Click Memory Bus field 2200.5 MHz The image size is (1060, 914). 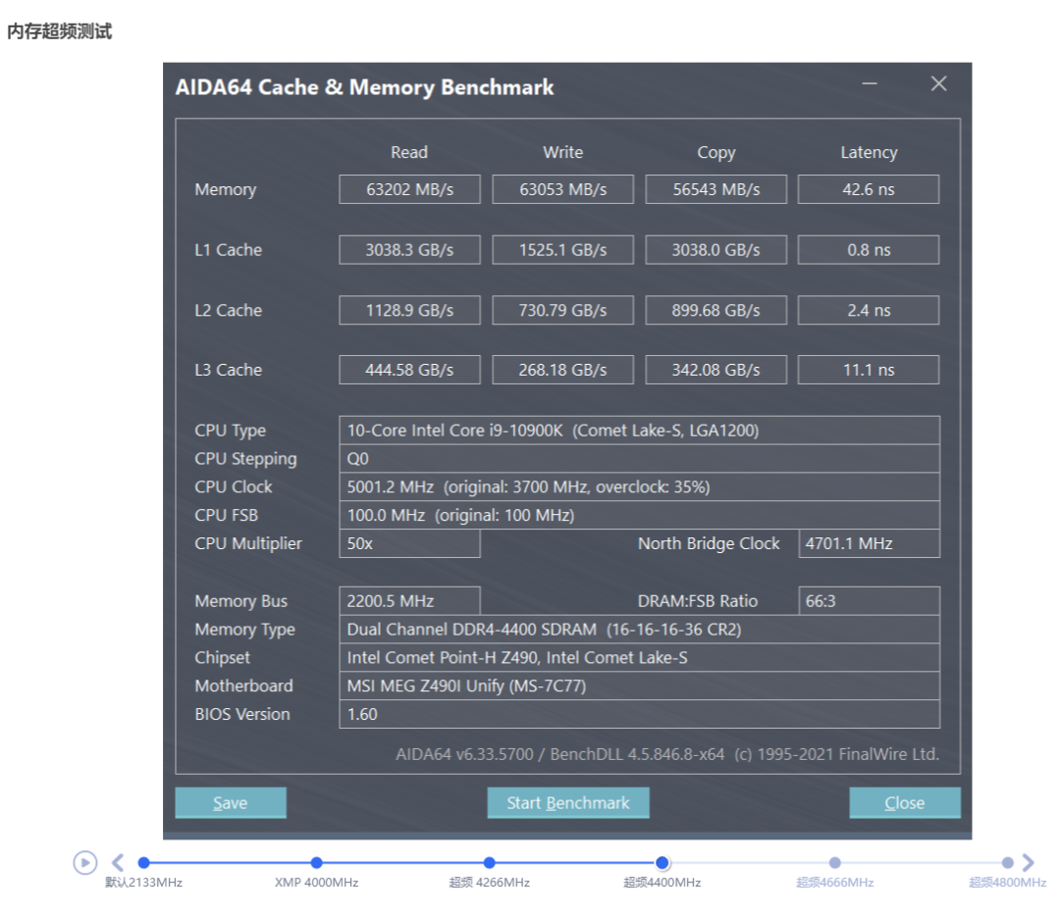(409, 601)
